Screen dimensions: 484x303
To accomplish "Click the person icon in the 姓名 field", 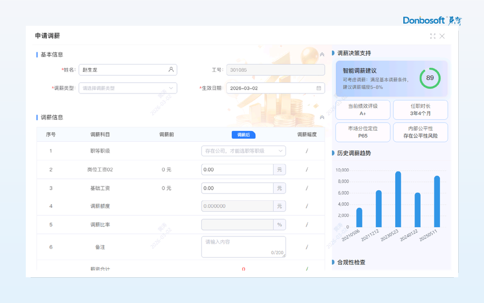I will pos(171,70).
